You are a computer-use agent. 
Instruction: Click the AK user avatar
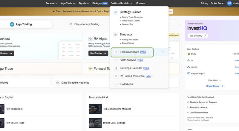229,3
